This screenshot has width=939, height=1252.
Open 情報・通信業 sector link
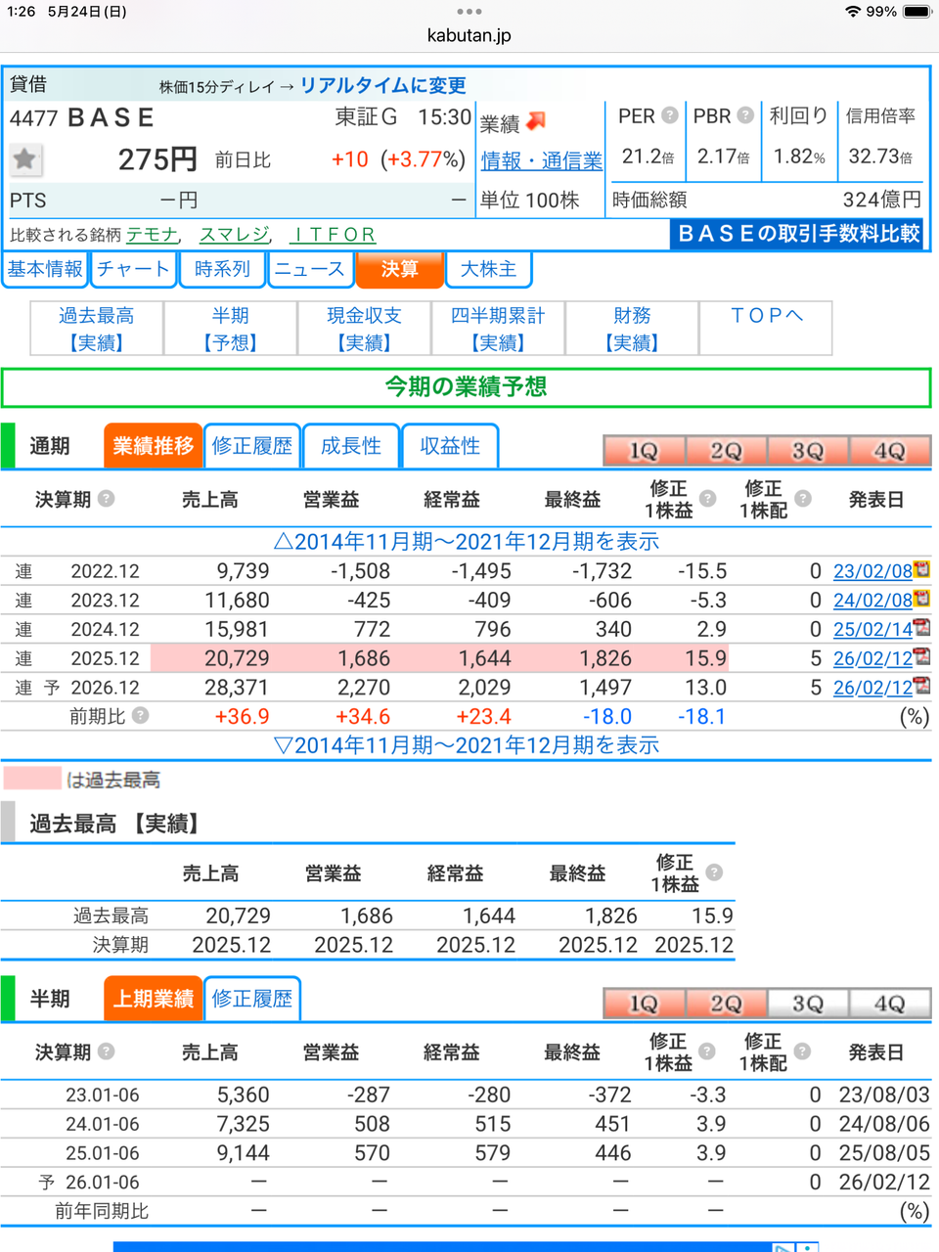[x=541, y=160]
